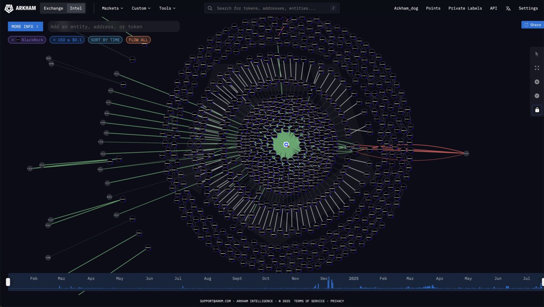Screen dimensions: 544x307
Task: Open the SUPPORT@ARKM.COM link
Action: pyautogui.click(x=215, y=301)
